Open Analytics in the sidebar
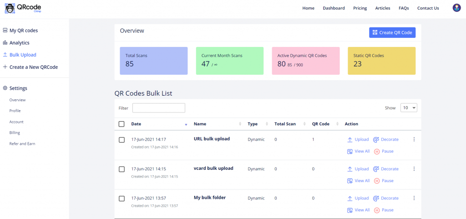466x219 pixels. tap(19, 43)
